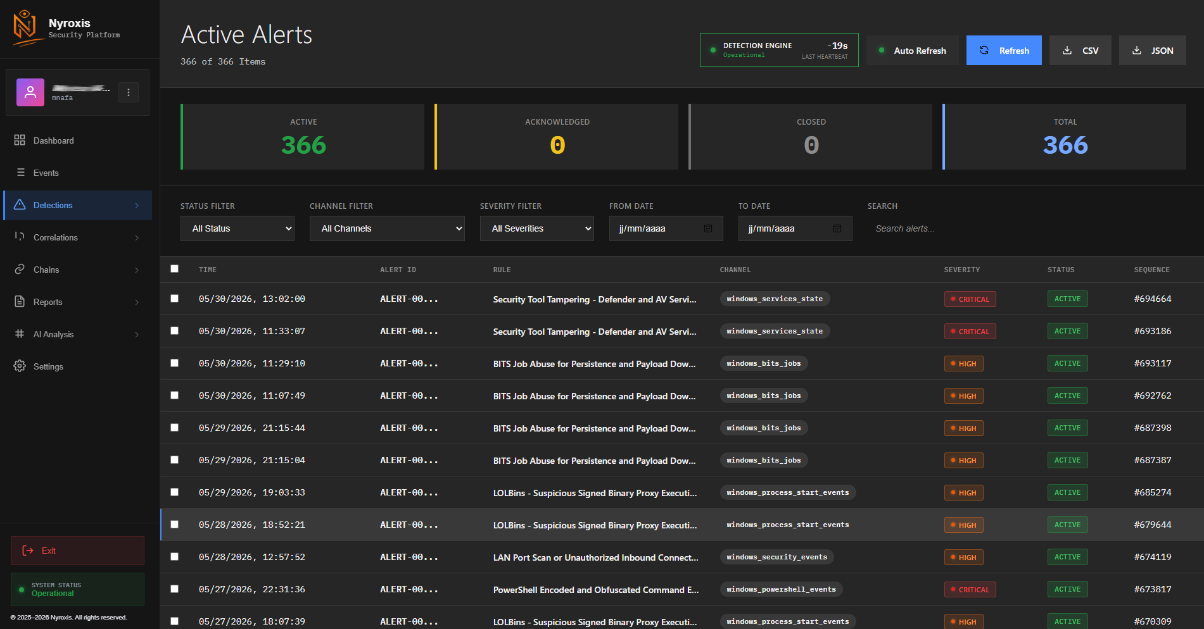Viewport: 1204px width, 629px height.
Task: Check the alert row at 05/30/2026, 13:02:00
Action: [174, 299]
